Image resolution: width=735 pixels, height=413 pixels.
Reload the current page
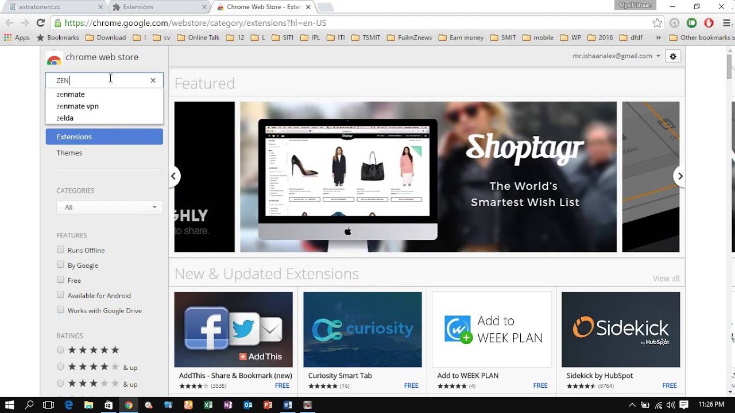(40, 23)
